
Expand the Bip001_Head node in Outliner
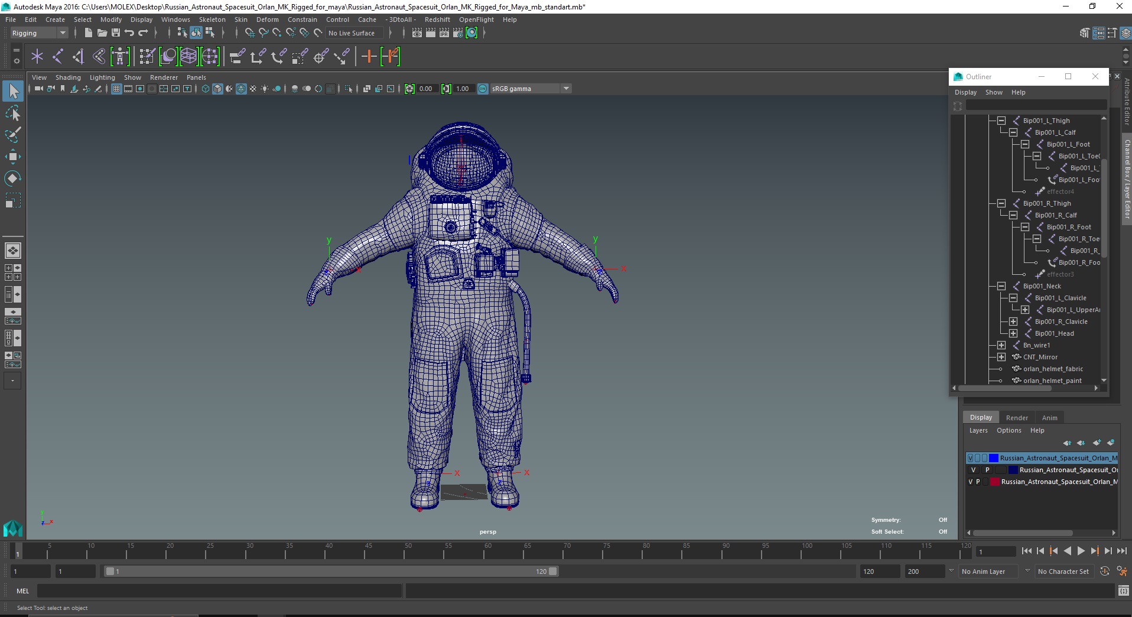(1013, 333)
